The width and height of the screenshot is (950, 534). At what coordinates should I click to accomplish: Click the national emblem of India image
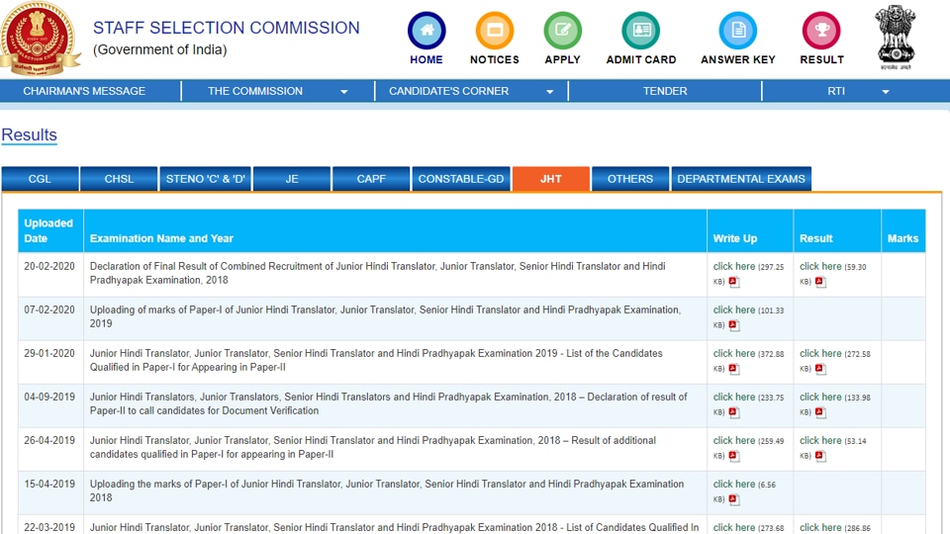point(896,37)
